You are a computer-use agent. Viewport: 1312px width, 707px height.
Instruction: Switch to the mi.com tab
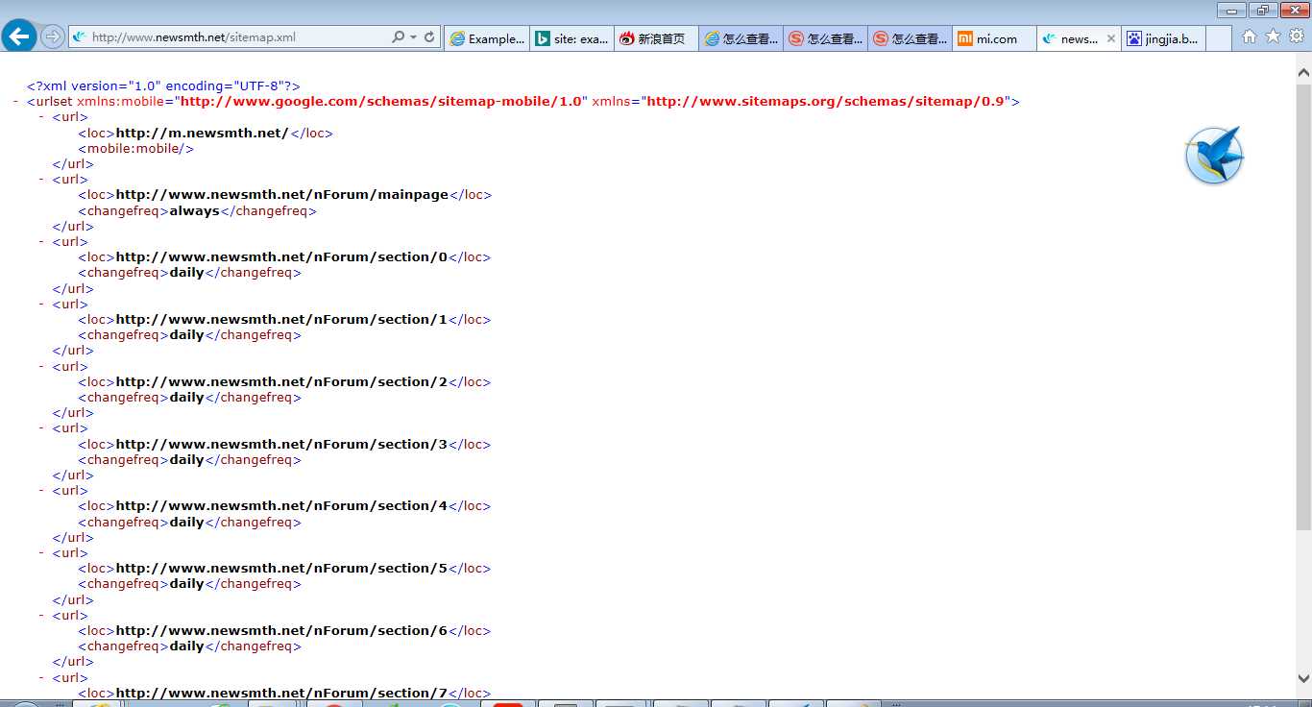click(x=994, y=38)
